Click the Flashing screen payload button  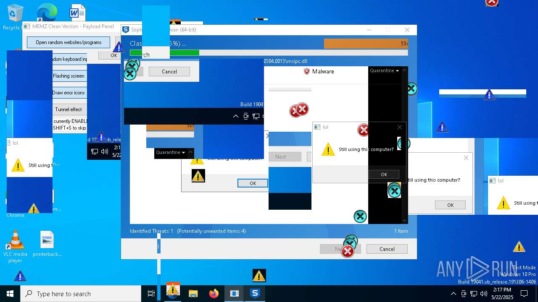pyautogui.click(x=69, y=76)
